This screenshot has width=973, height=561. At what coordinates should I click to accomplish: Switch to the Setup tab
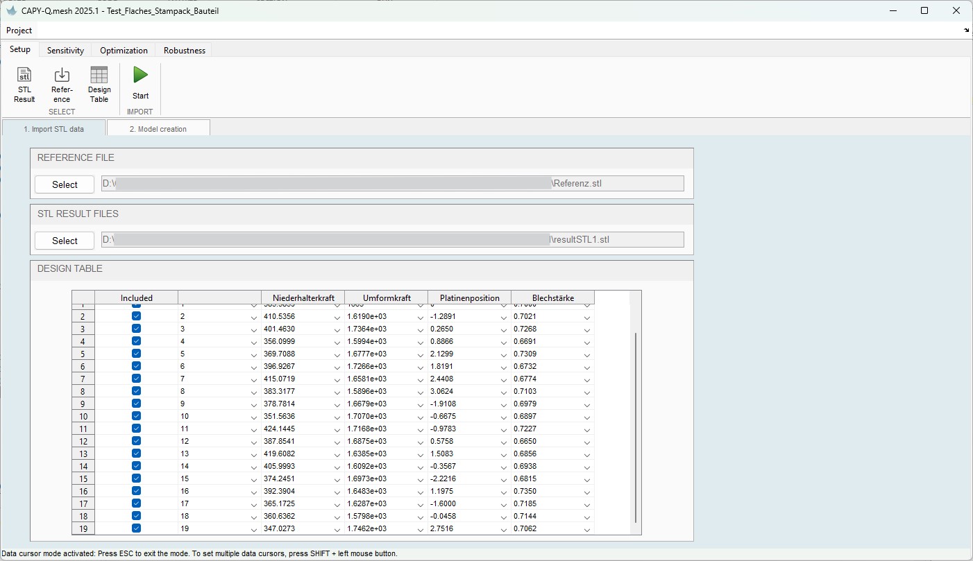point(20,49)
